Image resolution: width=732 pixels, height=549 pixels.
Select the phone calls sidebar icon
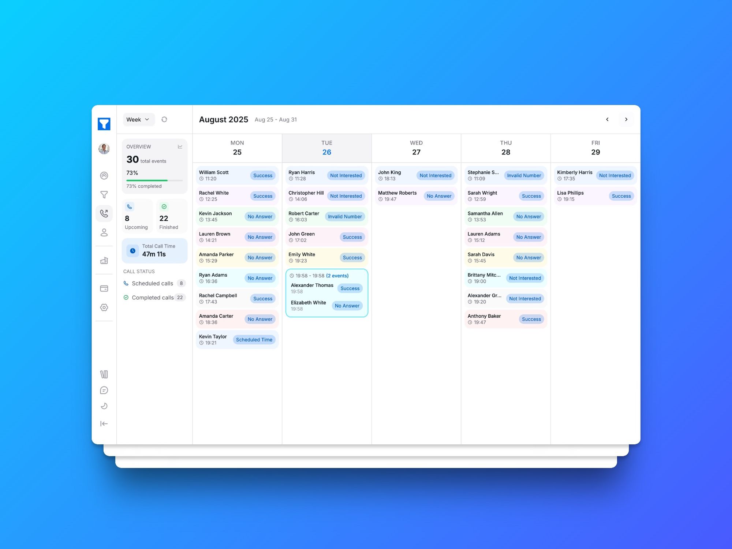coord(104,213)
